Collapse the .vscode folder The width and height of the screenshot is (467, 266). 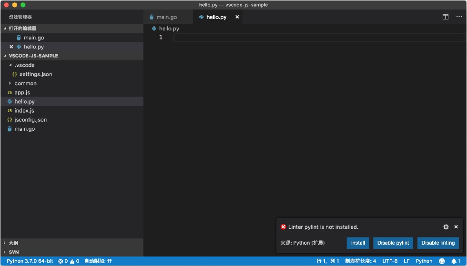coord(10,65)
